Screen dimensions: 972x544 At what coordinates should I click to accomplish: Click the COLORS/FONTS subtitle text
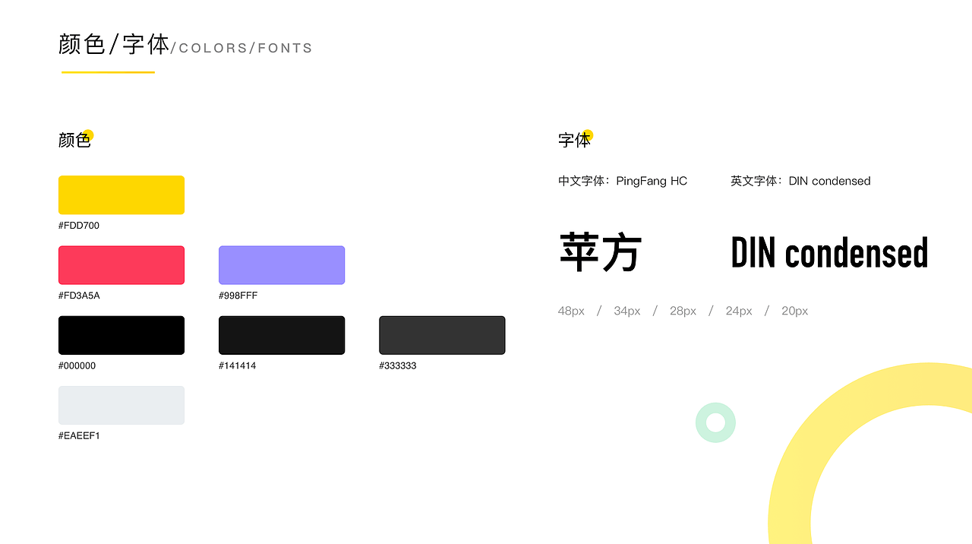(x=243, y=48)
